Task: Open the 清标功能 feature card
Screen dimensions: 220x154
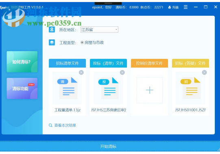Action: pos(22,88)
